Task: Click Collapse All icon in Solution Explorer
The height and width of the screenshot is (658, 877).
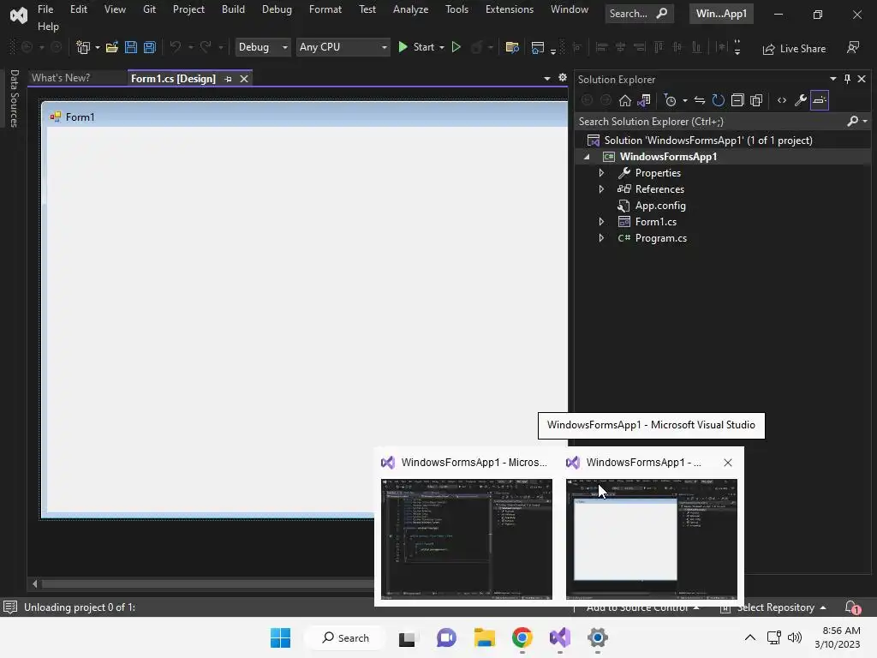Action: (x=737, y=100)
